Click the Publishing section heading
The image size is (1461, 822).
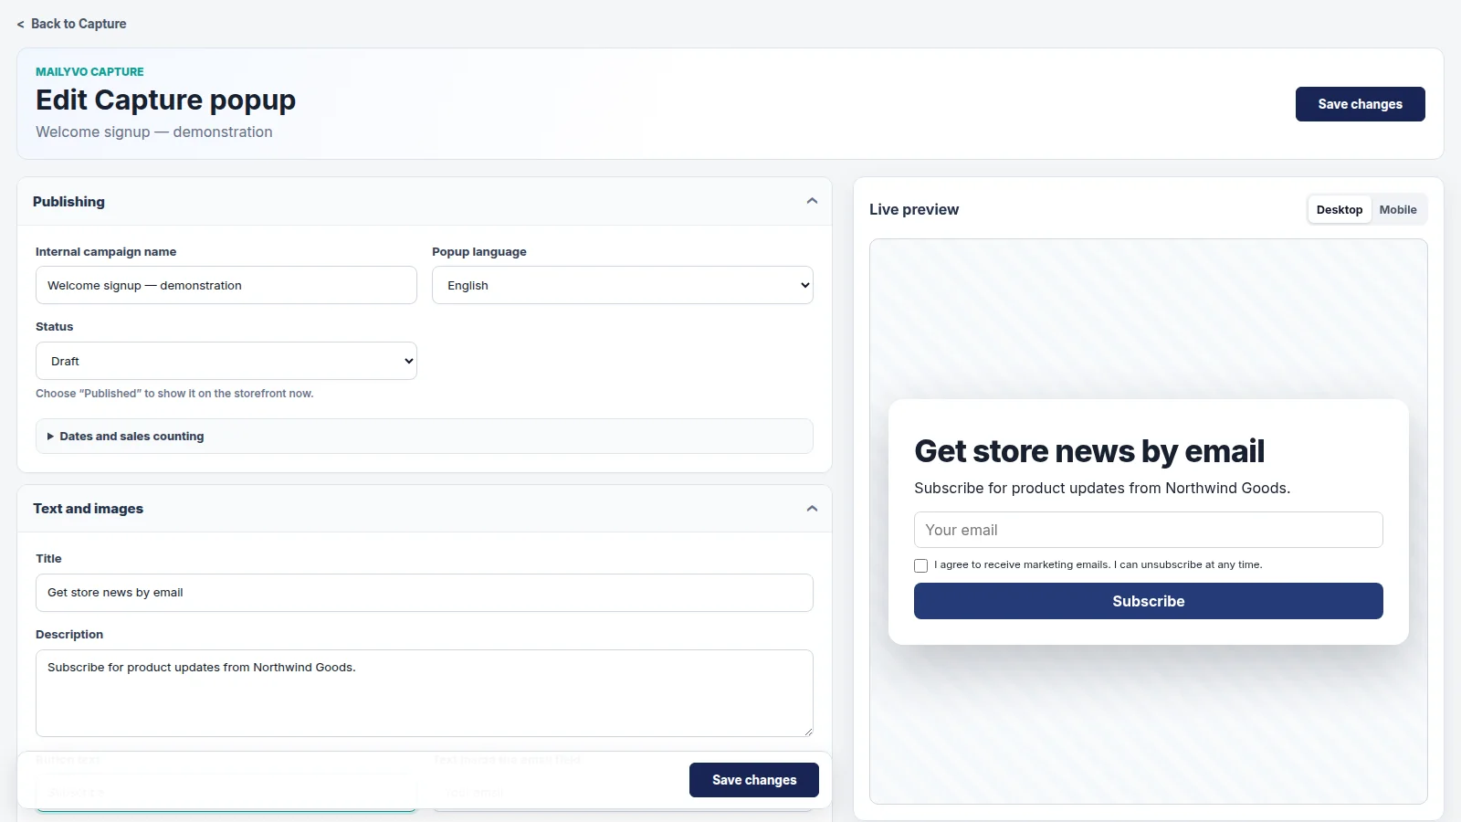[68, 202]
